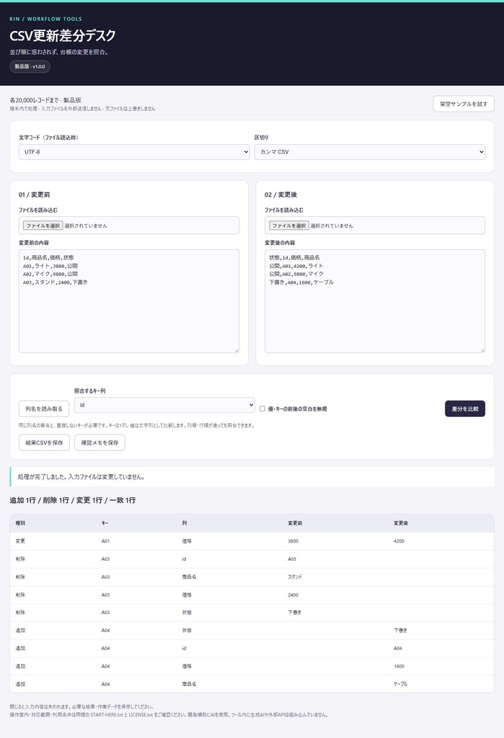
Task: Choose file for 01 / 変更前
Action: pyautogui.click(x=43, y=226)
